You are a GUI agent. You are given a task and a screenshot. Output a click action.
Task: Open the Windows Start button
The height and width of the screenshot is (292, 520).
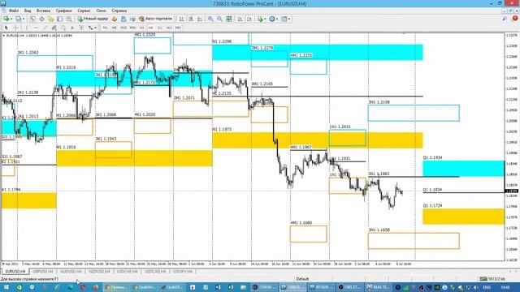click(6, 287)
